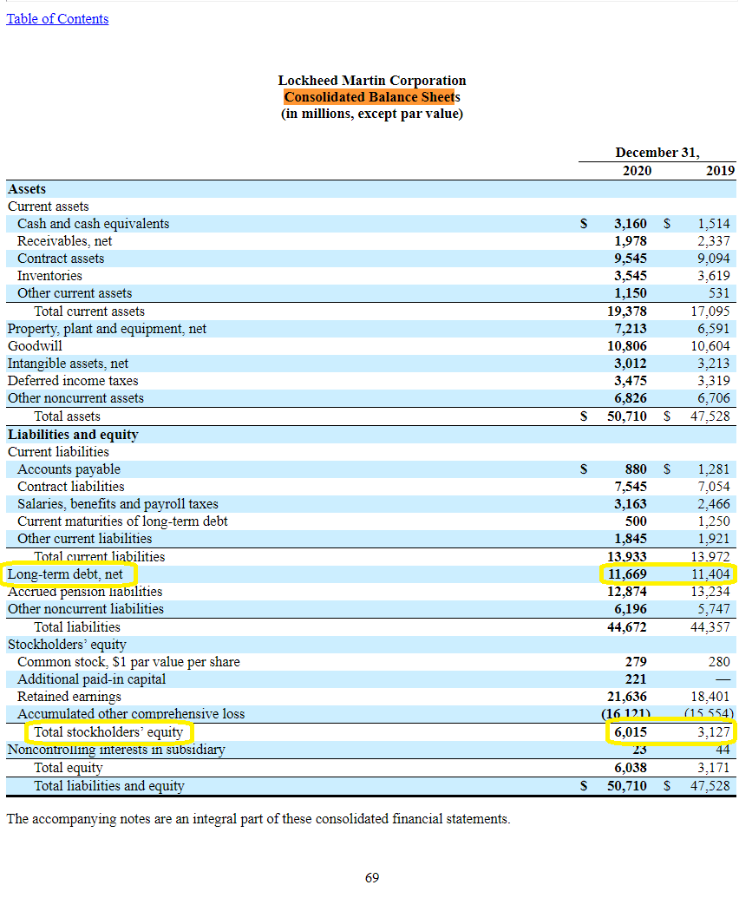
Task: Select the Goodwill line item
Action: click(35, 345)
